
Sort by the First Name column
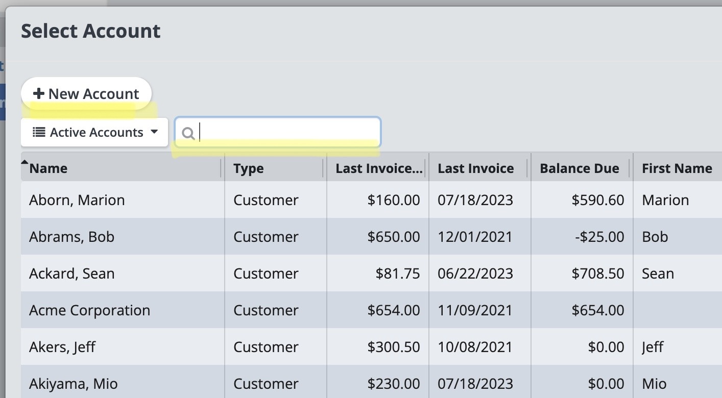pos(677,168)
